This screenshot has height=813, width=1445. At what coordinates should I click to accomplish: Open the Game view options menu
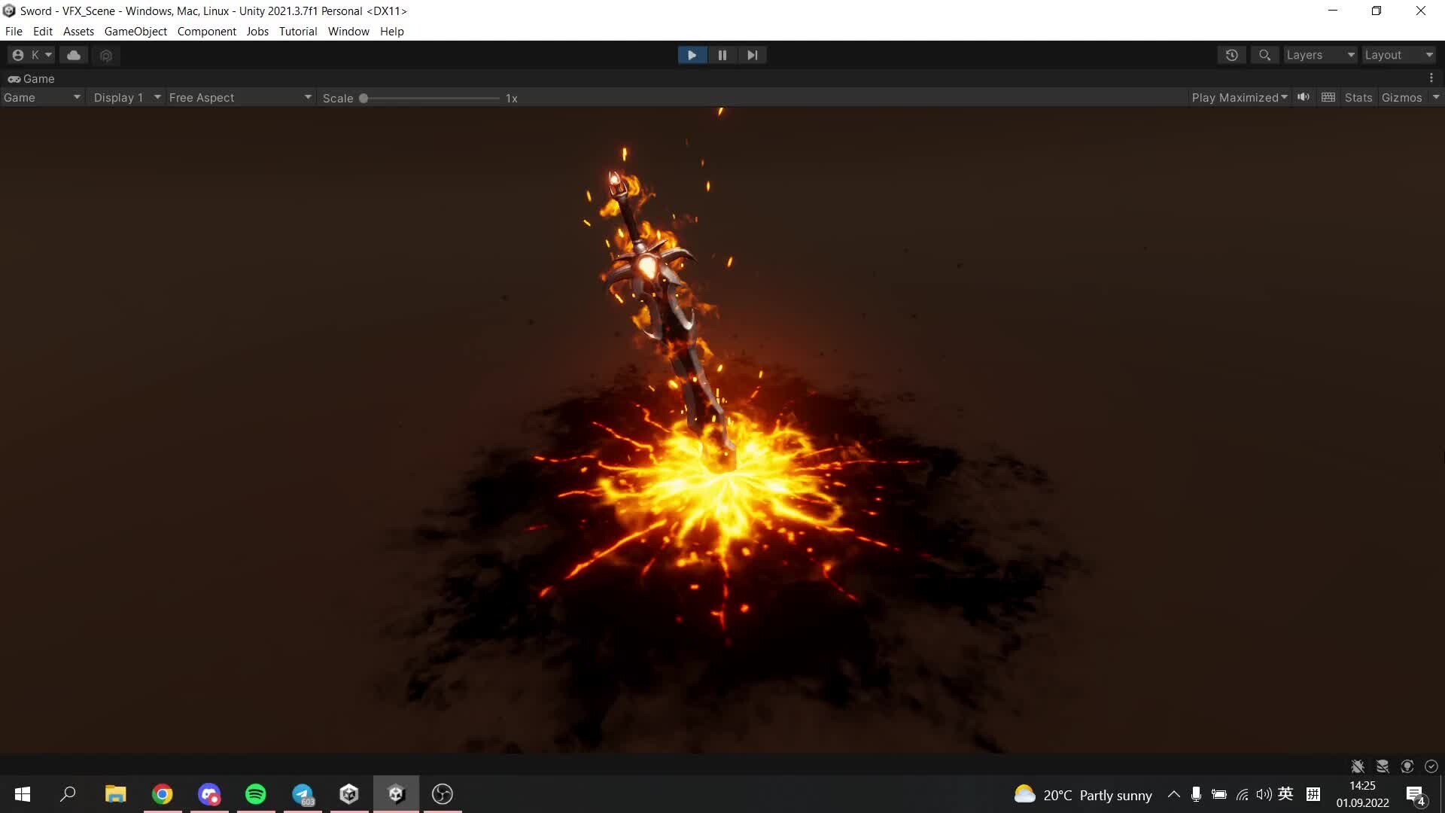coord(1432,78)
